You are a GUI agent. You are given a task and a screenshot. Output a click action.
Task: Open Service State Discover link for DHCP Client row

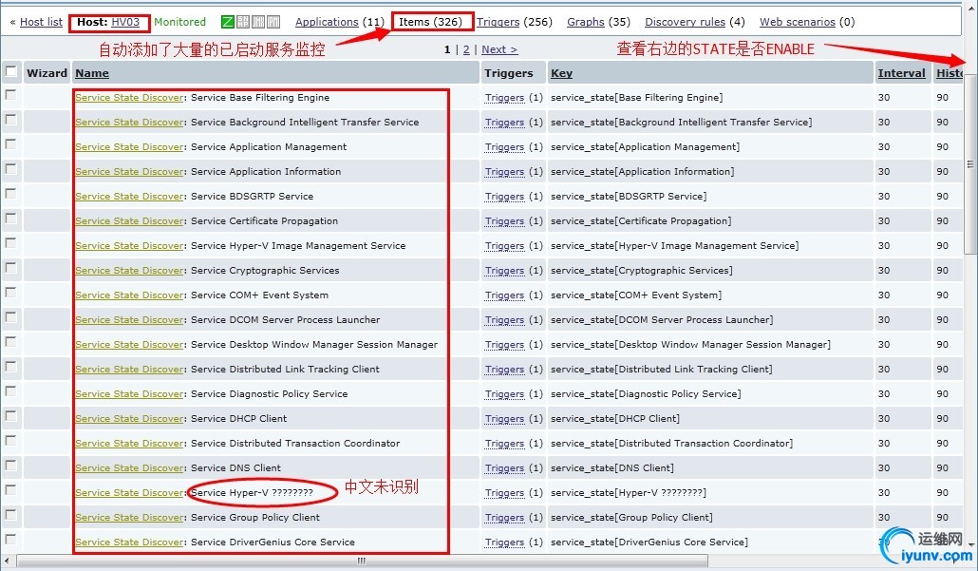point(130,419)
